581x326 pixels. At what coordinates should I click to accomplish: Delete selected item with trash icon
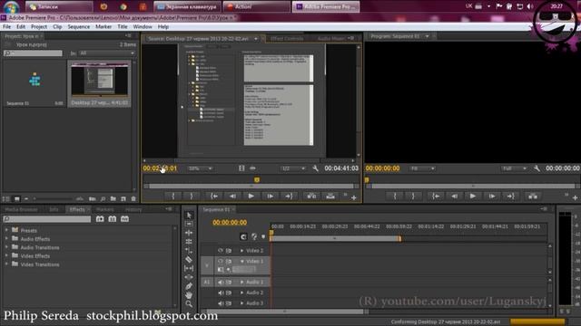133,199
